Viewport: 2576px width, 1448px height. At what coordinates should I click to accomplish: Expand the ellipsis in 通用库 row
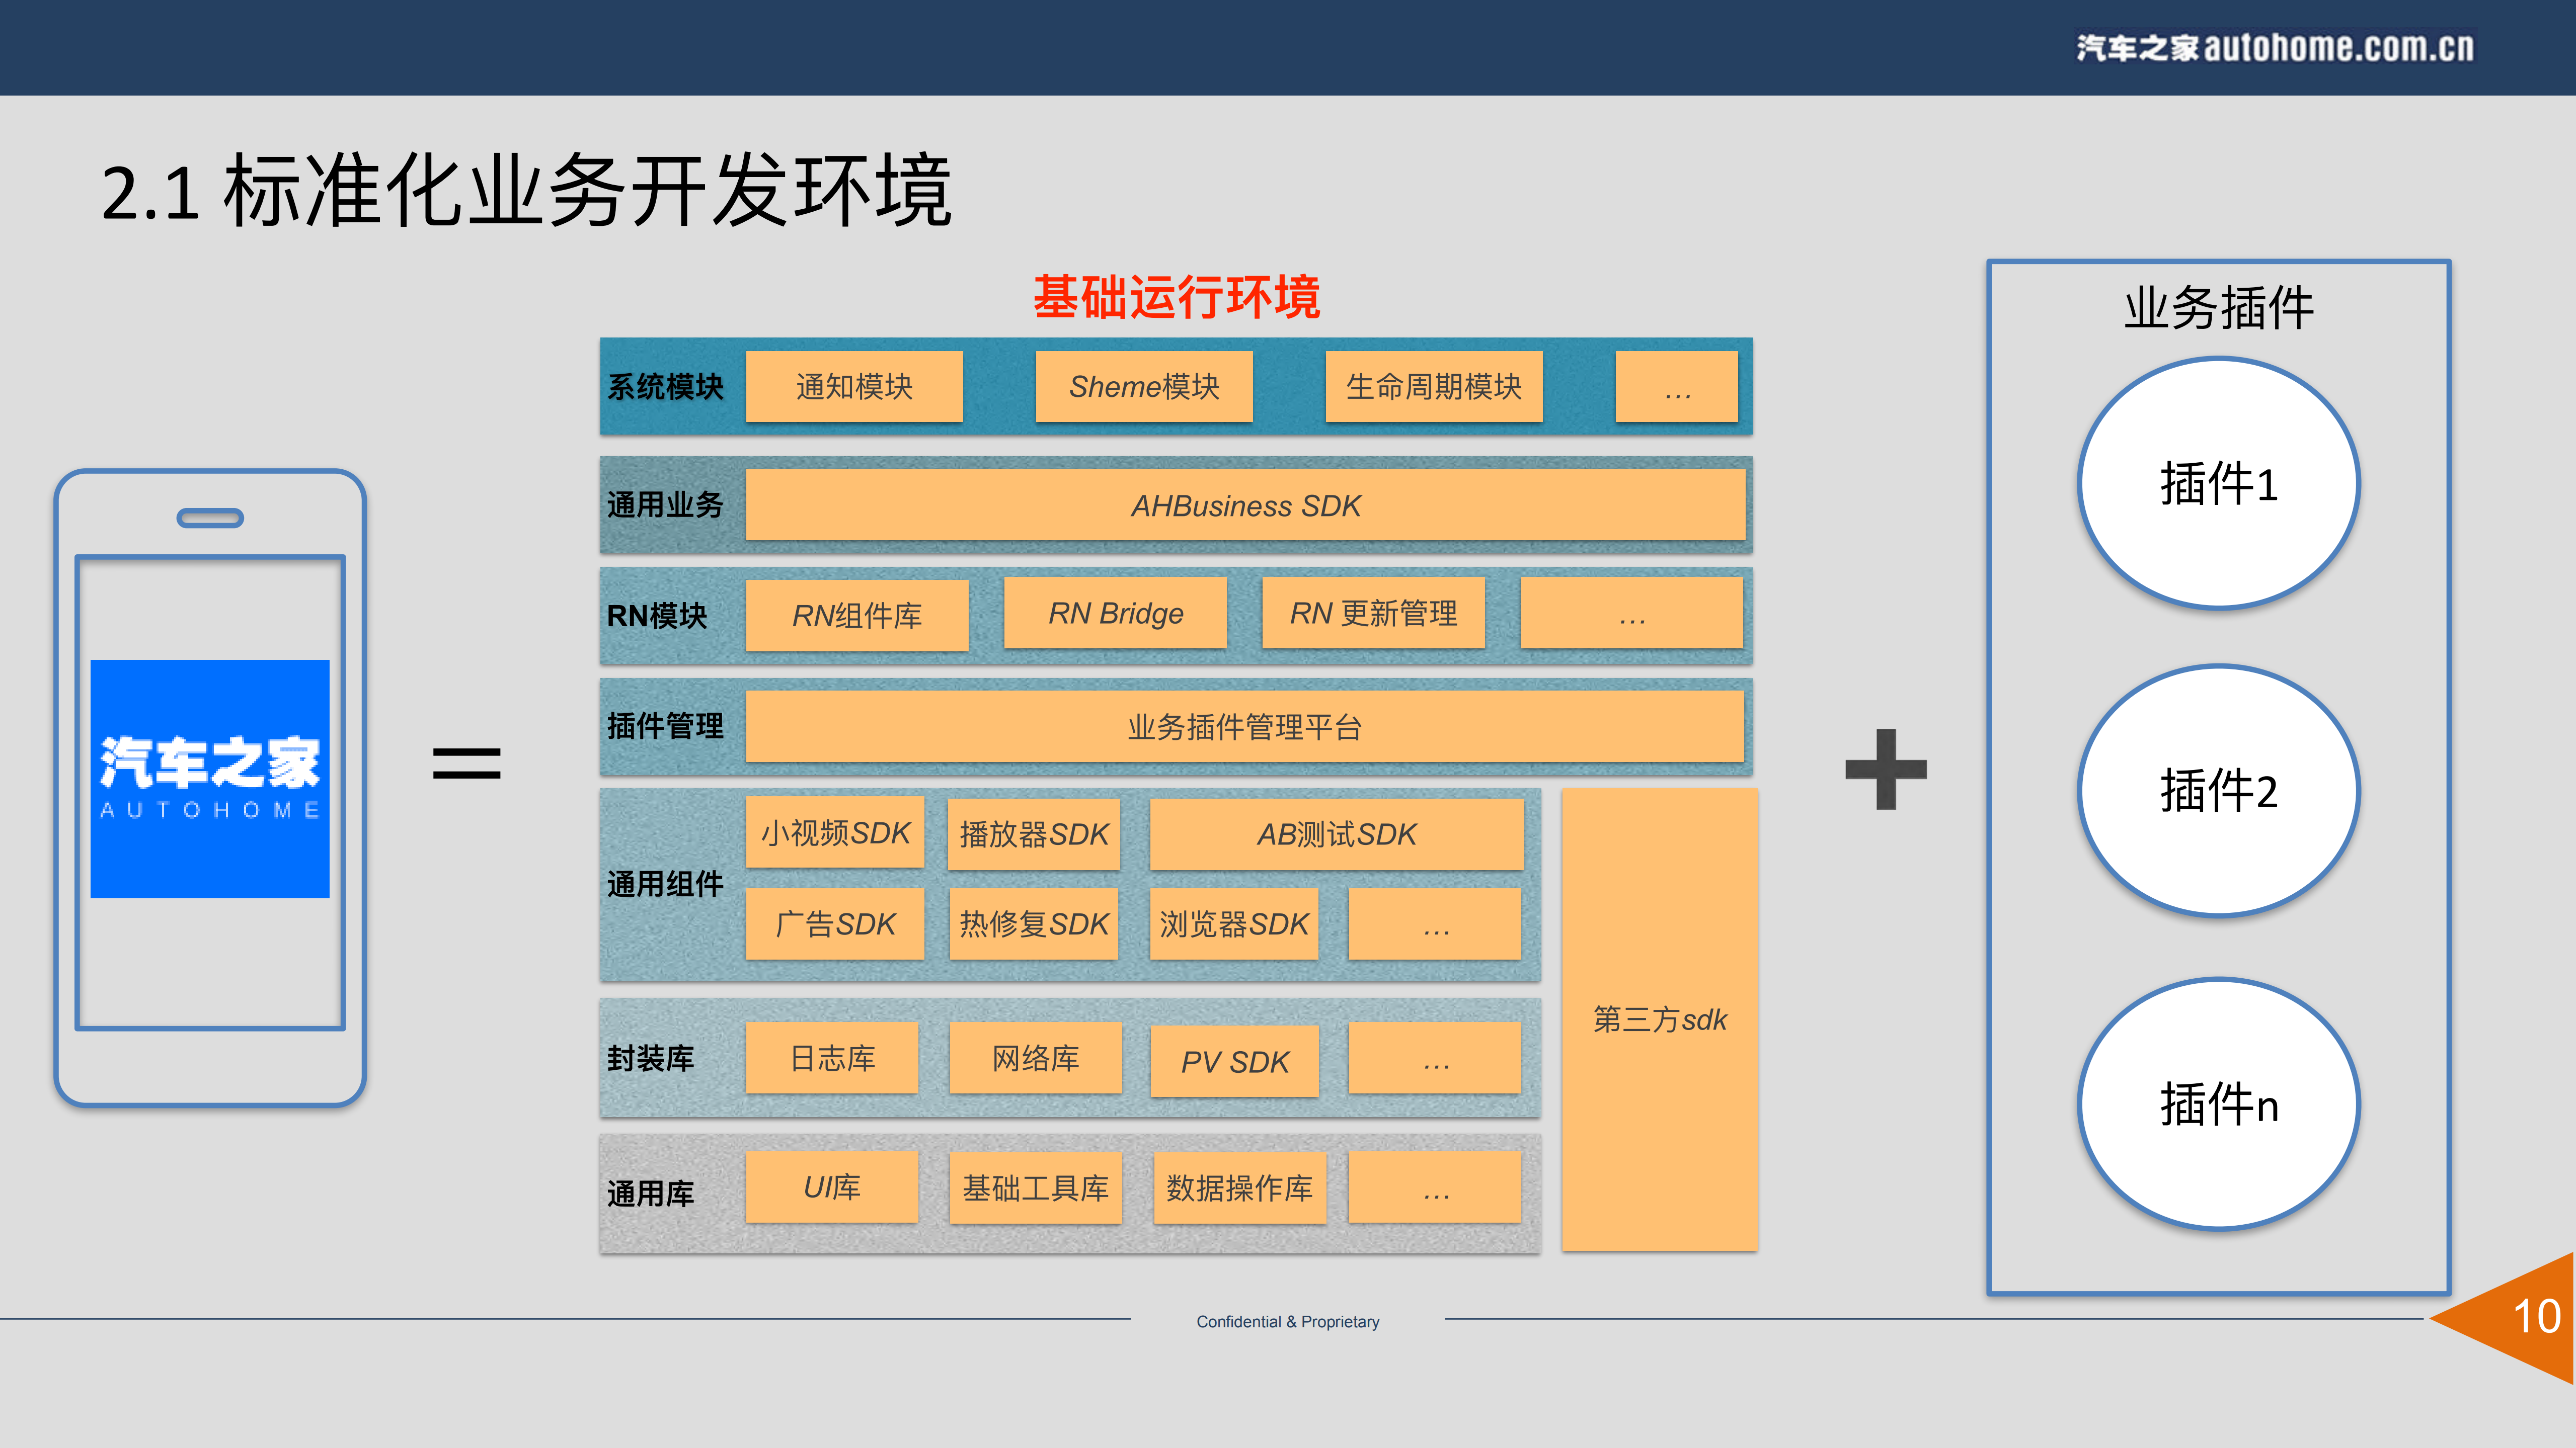(1434, 1188)
